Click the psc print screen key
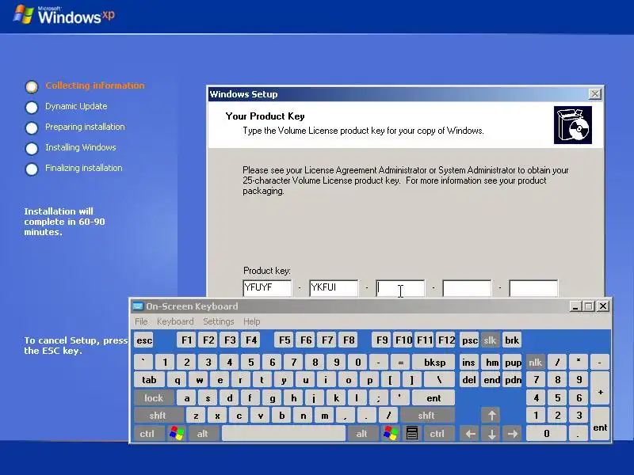This screenshot has width=634, height=475. (x=470, y=340)
